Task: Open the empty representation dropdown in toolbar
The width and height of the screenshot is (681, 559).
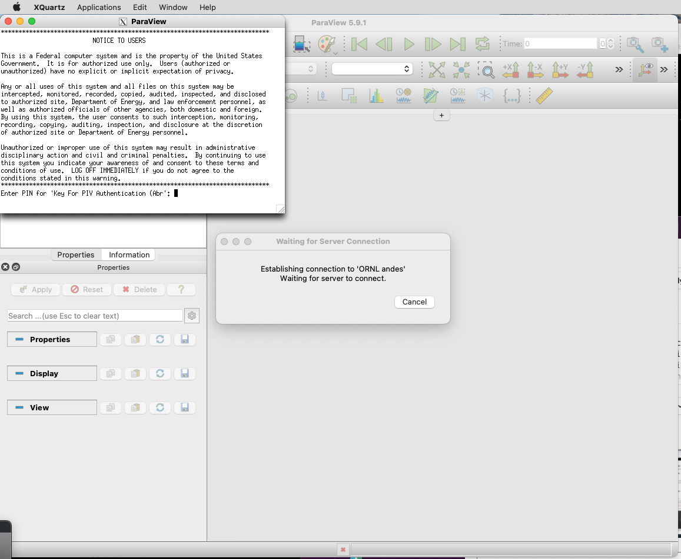Action: pyautogui.click(x=371, y=69)
